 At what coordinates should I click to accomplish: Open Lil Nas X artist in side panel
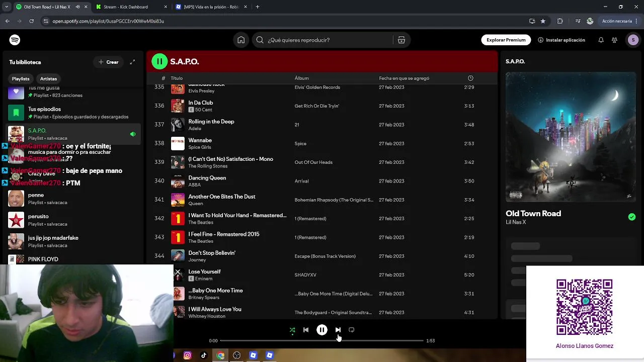[516, 222]
